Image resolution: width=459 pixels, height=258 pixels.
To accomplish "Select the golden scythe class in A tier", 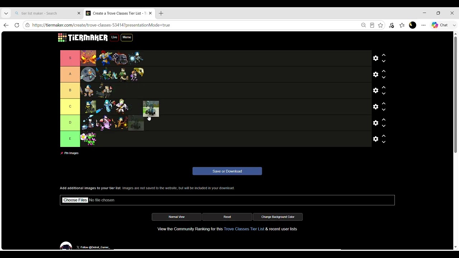I will pyautogui.click(x=136, y=74).
